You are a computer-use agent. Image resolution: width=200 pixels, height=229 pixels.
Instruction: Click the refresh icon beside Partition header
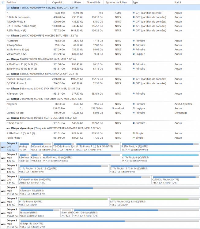pos(3,3)
